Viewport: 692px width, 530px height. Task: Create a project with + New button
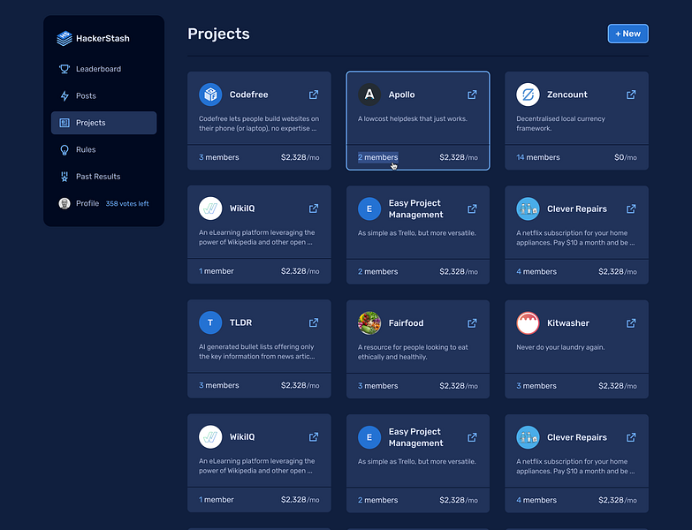tap(628, 34)
